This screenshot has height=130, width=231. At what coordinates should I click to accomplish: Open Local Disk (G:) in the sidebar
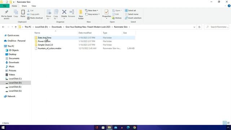coord(14,91)
